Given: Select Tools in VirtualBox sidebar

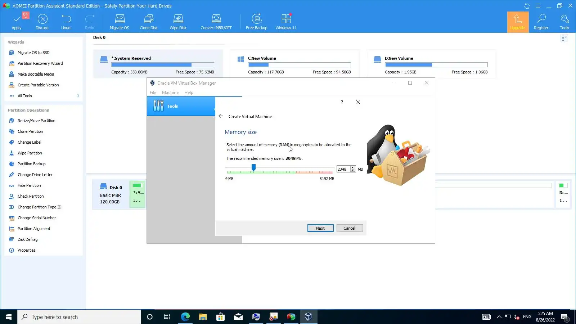Looking at the screenshot, I should pos(181,106).
